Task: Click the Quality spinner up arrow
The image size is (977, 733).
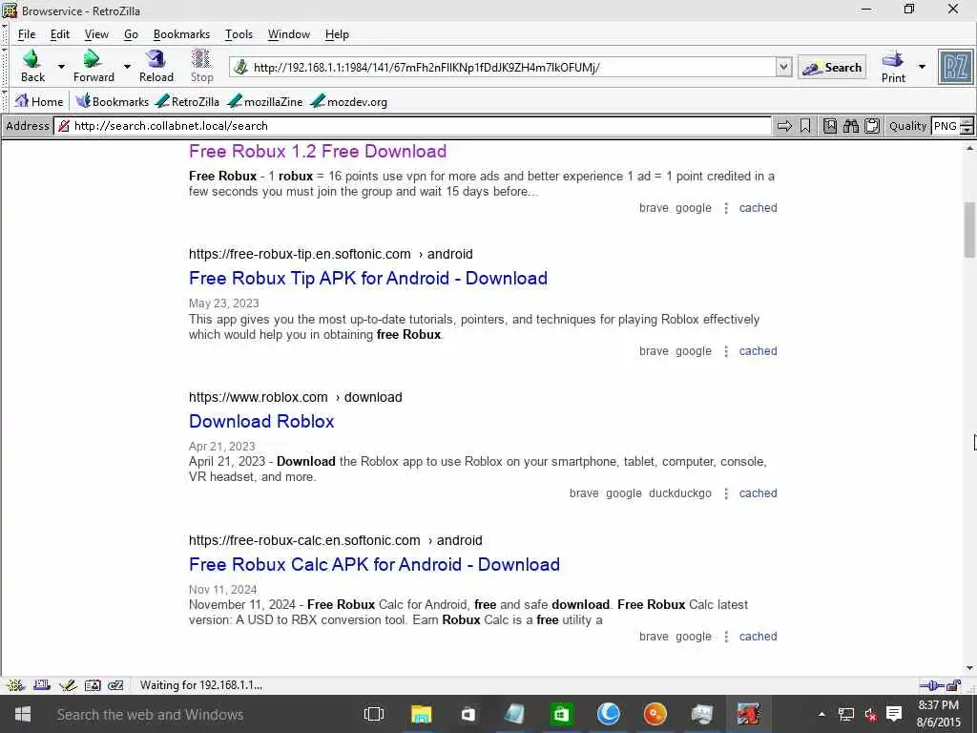Action: [x=967, y=121]
